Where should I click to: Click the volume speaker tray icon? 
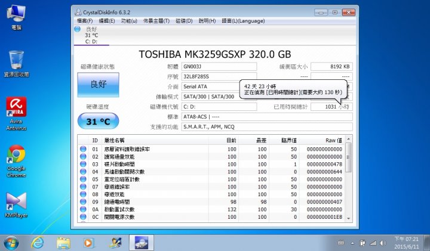coord(383,243)
